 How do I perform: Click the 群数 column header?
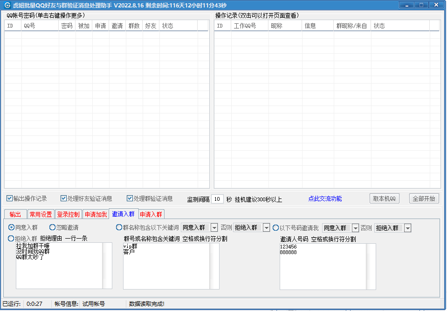coord(134,26)
